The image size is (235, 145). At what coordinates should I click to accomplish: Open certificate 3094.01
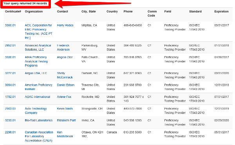pyautogui.click(x=10, y=85)
